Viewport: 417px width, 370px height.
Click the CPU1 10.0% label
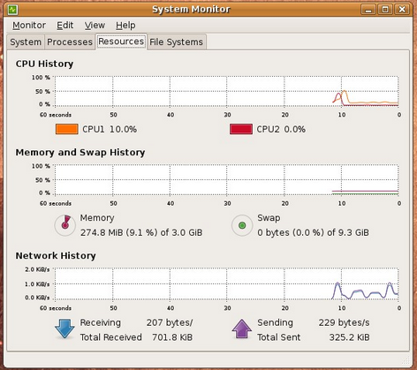[110, 129]
